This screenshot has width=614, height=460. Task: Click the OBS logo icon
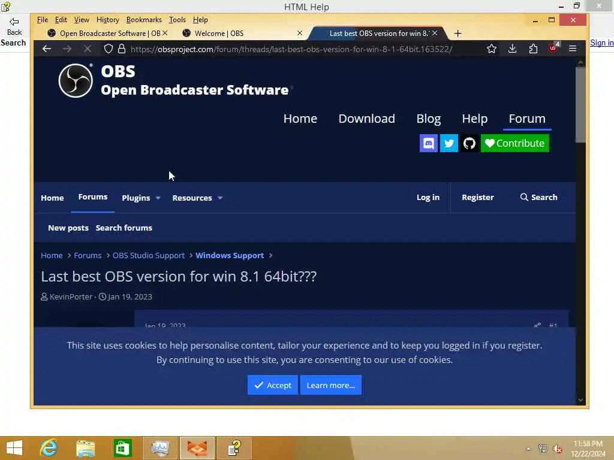point(76,81)
